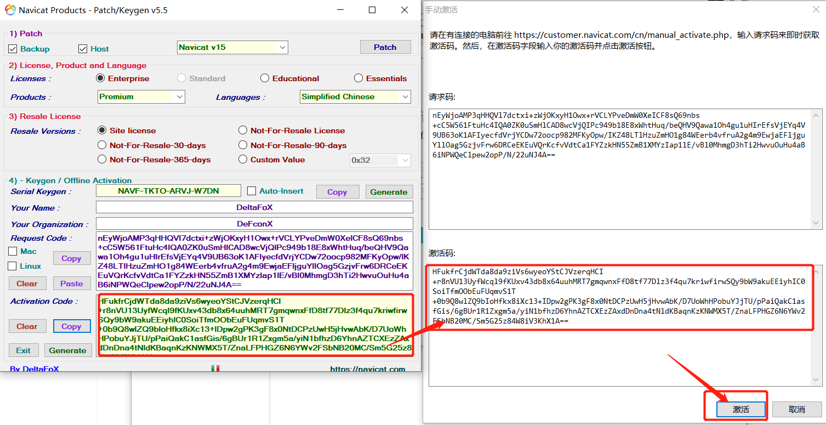826x425 pixels.
Task: Open the Languages dropdown showing Simplified Chinese
Action: point(355,97)
